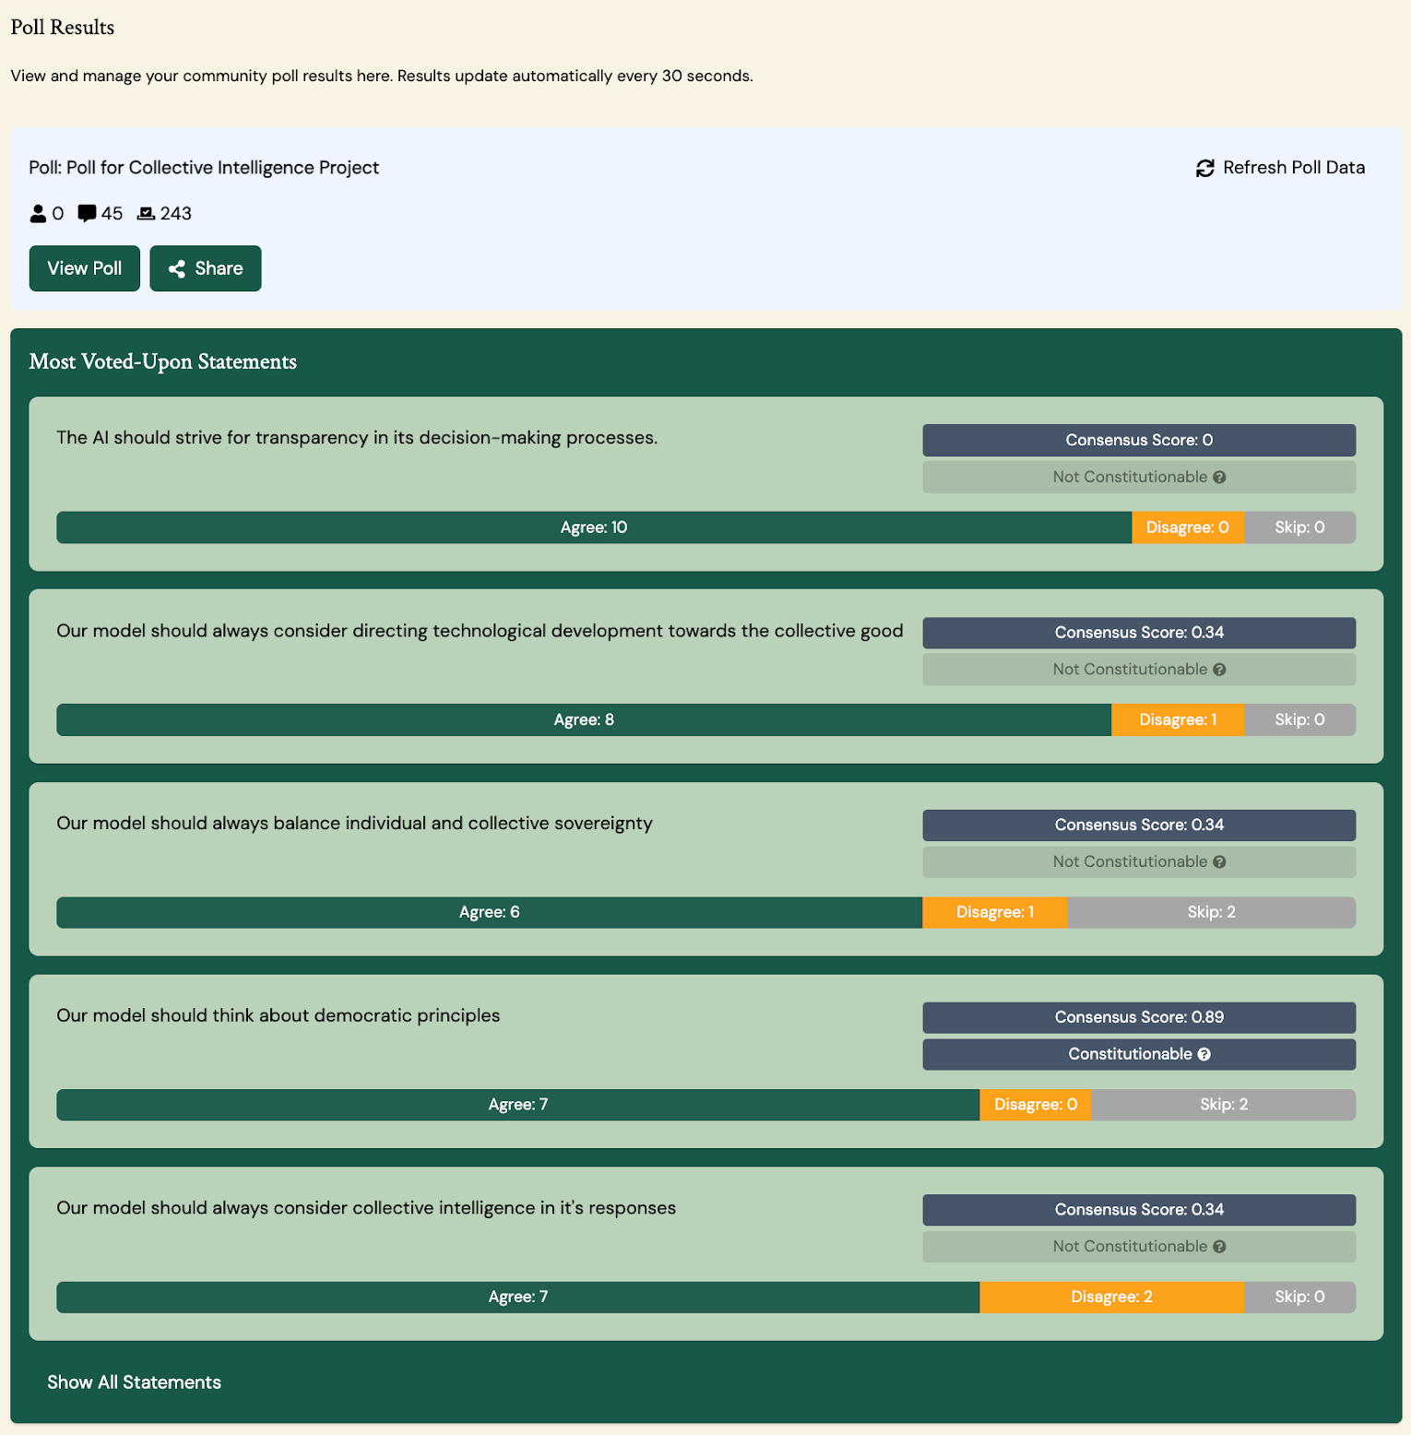Open the View Poll button
1411x1435 pixels.
tap(85, 268)
